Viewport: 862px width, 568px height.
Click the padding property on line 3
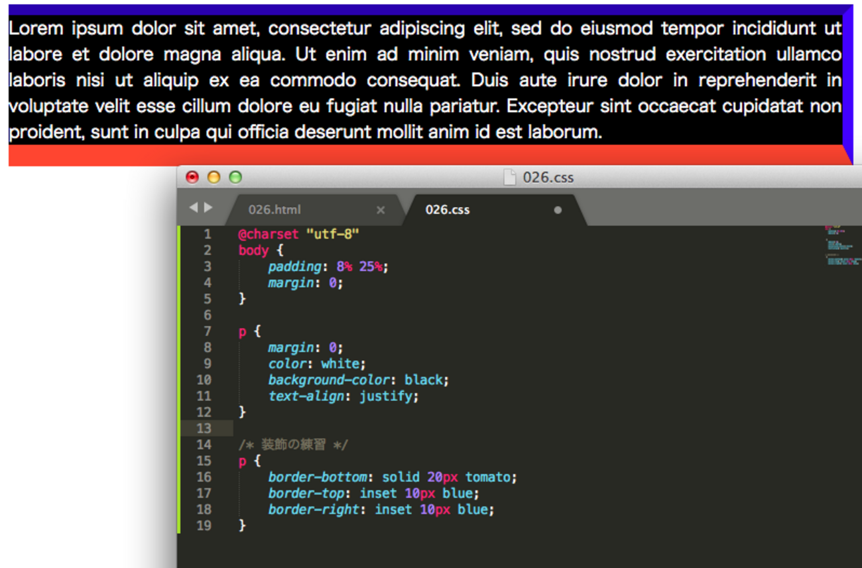pos(294,266)
